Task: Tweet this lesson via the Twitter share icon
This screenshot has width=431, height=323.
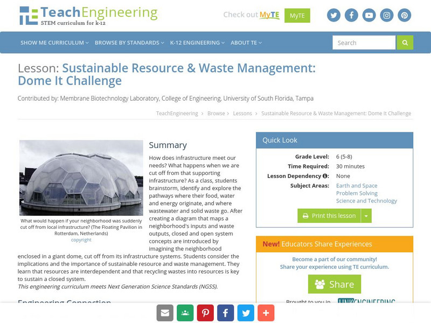Action: pyautogui.click(x=246, y=312)
